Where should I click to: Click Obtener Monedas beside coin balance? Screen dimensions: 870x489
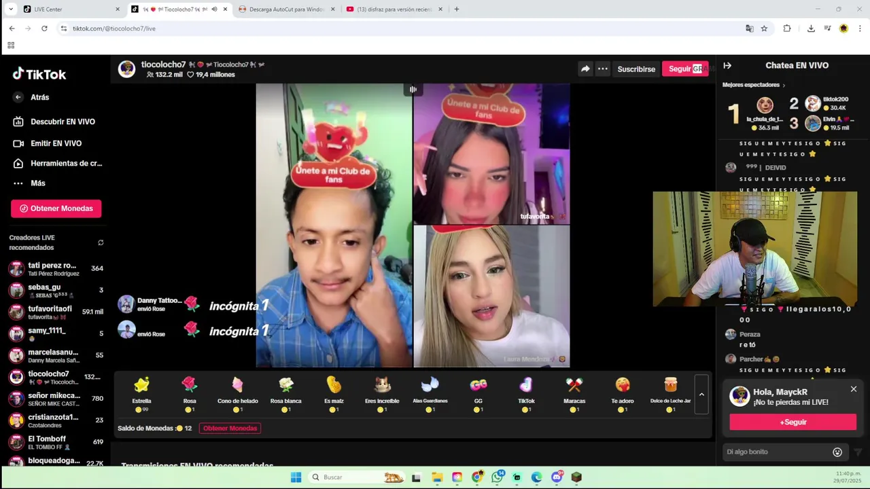coord(230,429)
